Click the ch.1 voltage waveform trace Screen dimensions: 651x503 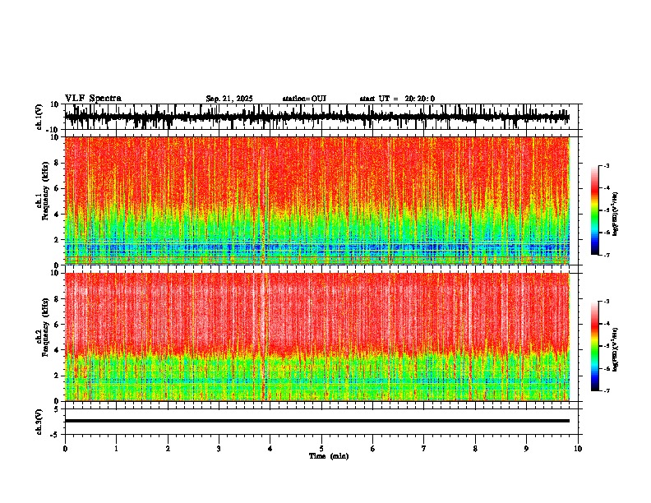pyautogui.click(x=317, y=117)
